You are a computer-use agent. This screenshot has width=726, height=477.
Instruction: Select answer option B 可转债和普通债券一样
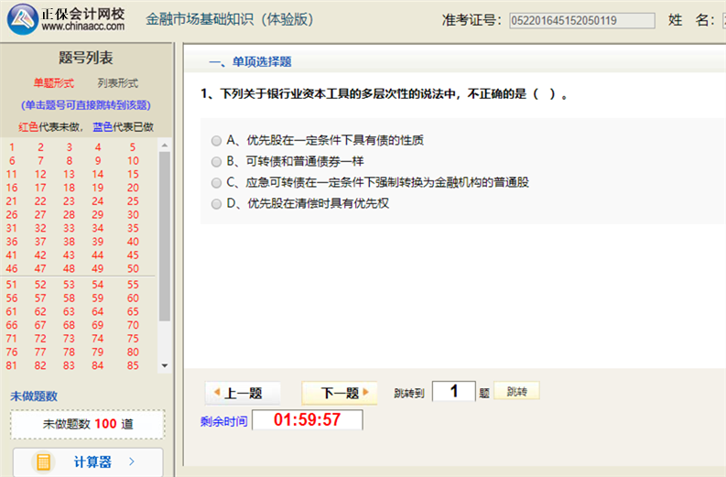(216, 162)
